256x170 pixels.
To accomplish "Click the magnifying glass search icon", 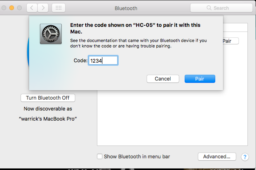I will pyautogui.click(x=209, y=8).
